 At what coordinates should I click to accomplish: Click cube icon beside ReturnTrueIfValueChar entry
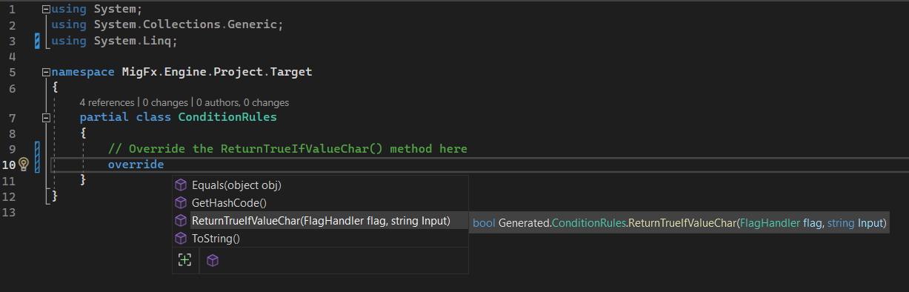(181, 221)
